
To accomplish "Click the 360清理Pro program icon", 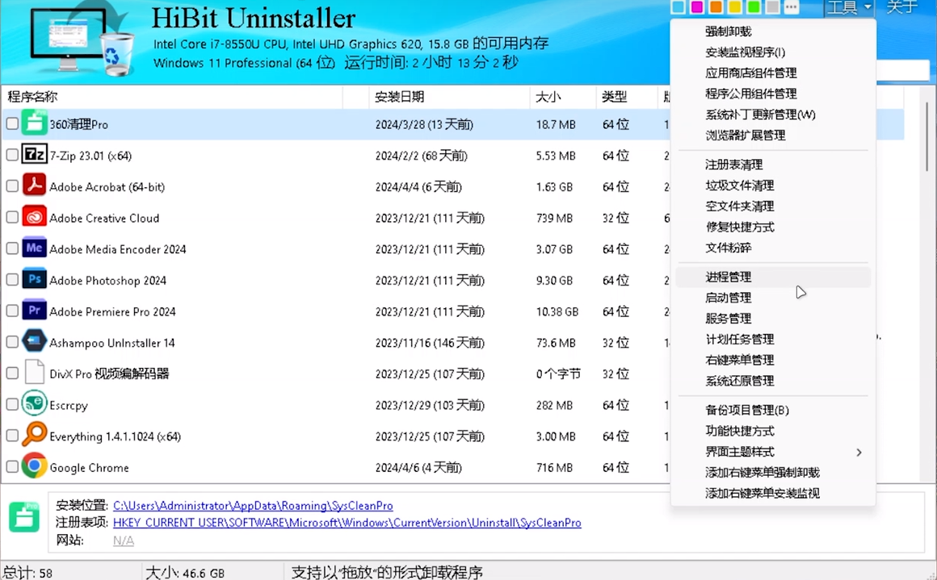I will 34,123.
